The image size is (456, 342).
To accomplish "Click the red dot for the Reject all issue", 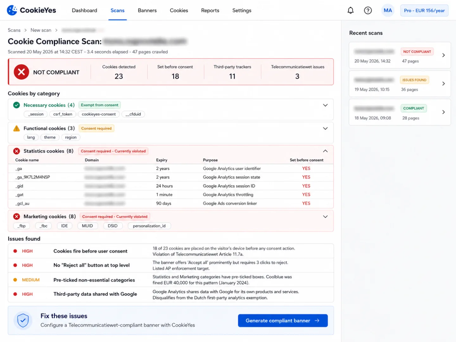I will point(15,265).
